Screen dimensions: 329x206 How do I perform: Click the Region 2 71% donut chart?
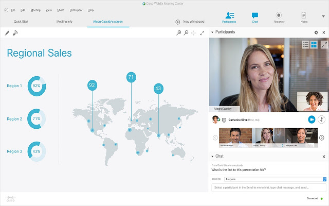click(36, 119)
